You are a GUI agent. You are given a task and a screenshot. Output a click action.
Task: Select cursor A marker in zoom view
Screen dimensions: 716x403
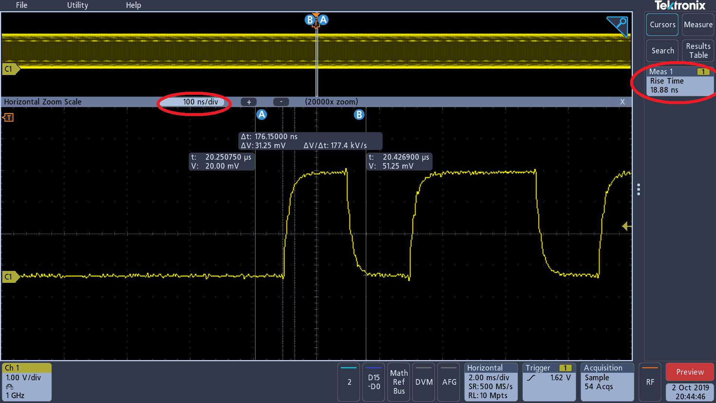[x=262, y=115]
